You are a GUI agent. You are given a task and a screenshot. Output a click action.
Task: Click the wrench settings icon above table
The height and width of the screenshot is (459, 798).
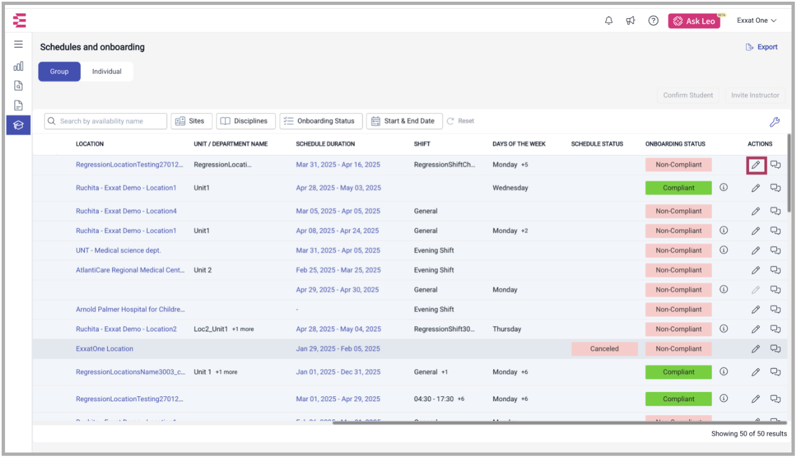(x=774, y=122)
